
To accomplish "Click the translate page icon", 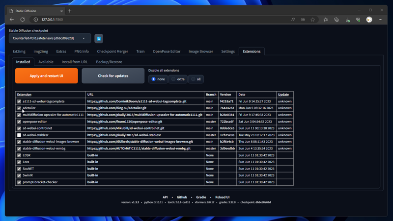I will pos(303,20).
